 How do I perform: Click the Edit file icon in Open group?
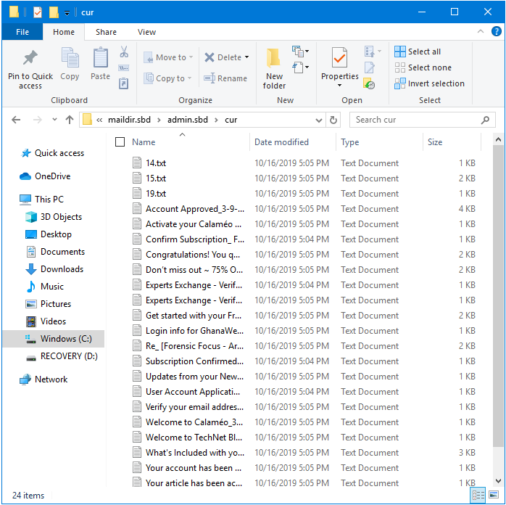pos(370,67)
